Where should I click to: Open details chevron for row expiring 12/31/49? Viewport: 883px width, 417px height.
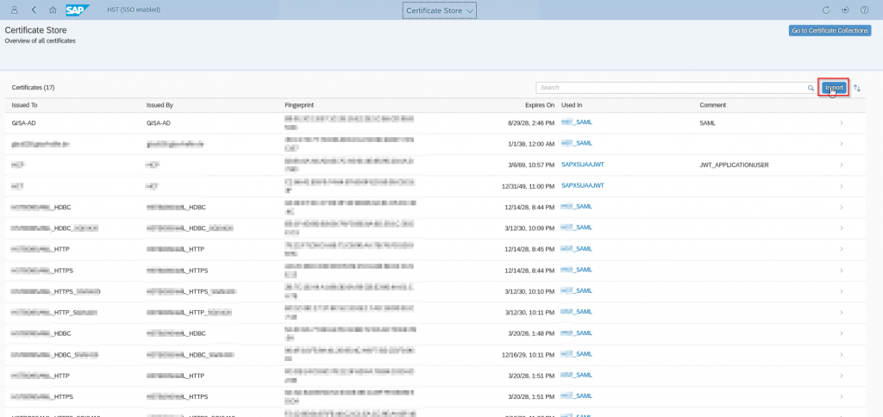click(x=842, y=186)
